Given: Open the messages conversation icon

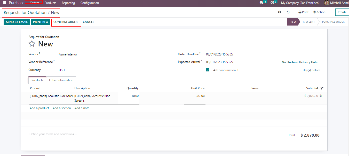Looking at the screenshot, I should pos(261,3).
